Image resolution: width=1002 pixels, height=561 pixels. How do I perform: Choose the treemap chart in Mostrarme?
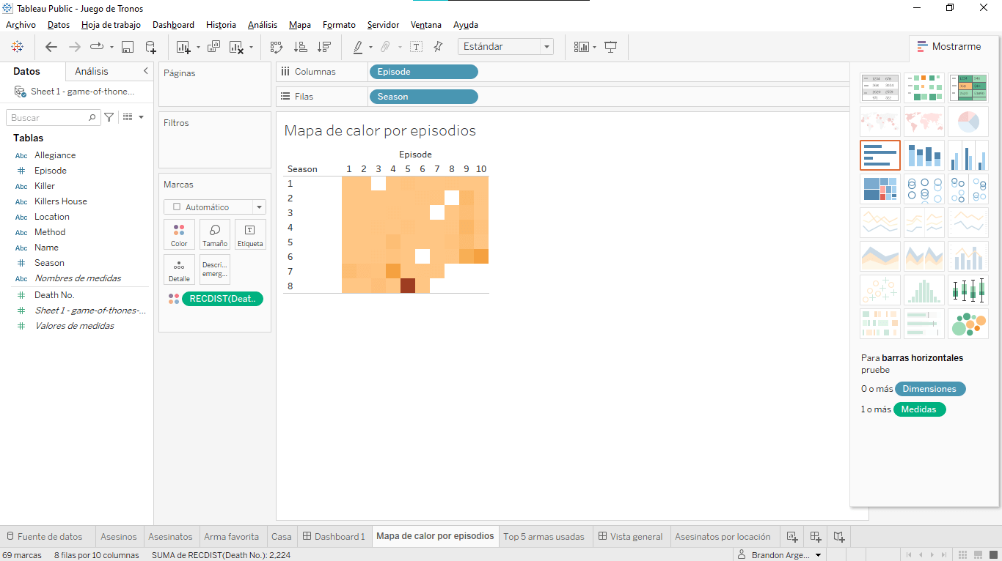880,189
